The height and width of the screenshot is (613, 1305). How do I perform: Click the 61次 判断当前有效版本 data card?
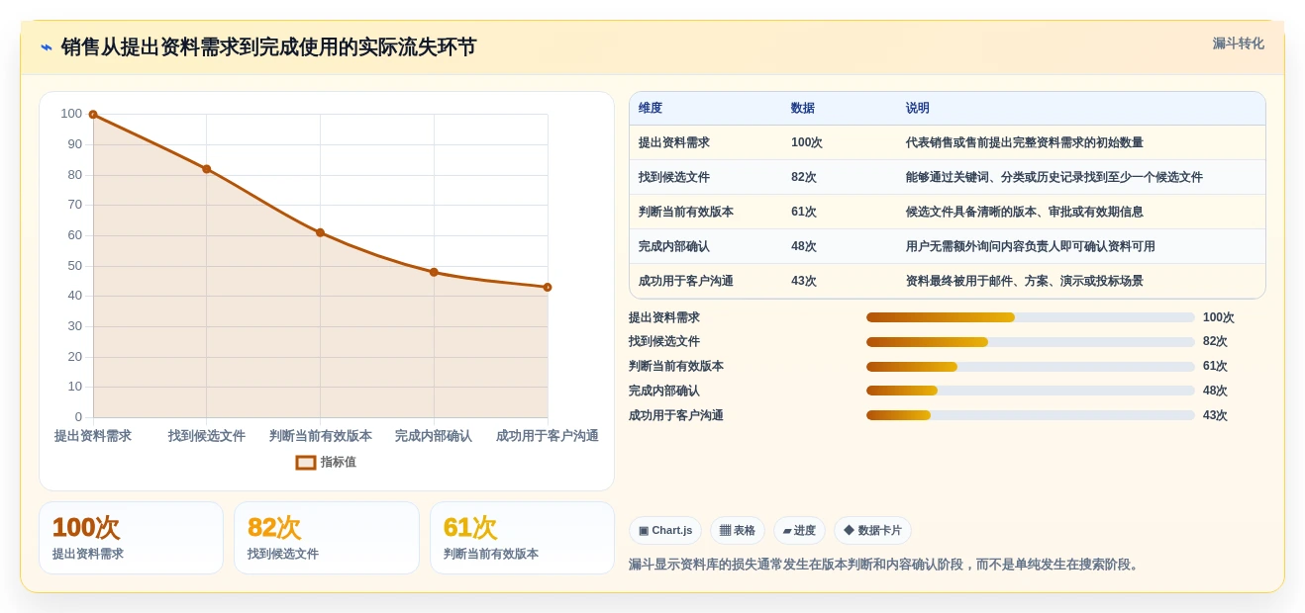tap(522, 538)
